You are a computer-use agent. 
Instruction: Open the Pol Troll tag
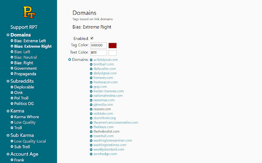pos(21,98)
